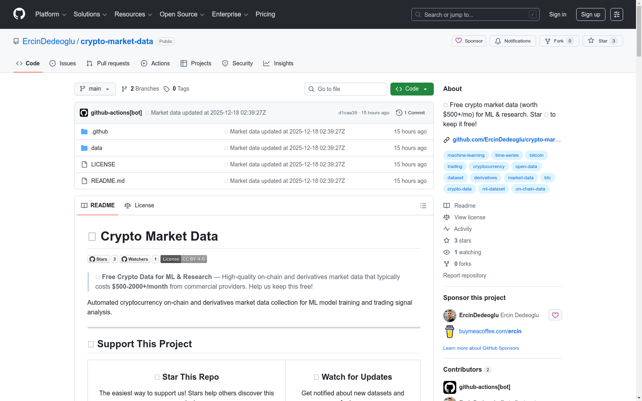Expand the Platform menu
This screenshot has height=401, width=642.
click(51, 14)
